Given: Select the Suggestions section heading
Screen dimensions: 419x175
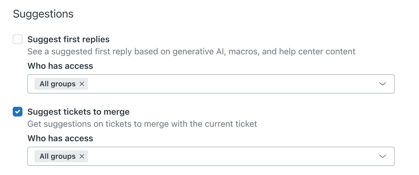Looking at the screenshot, I should pos(43,14).
